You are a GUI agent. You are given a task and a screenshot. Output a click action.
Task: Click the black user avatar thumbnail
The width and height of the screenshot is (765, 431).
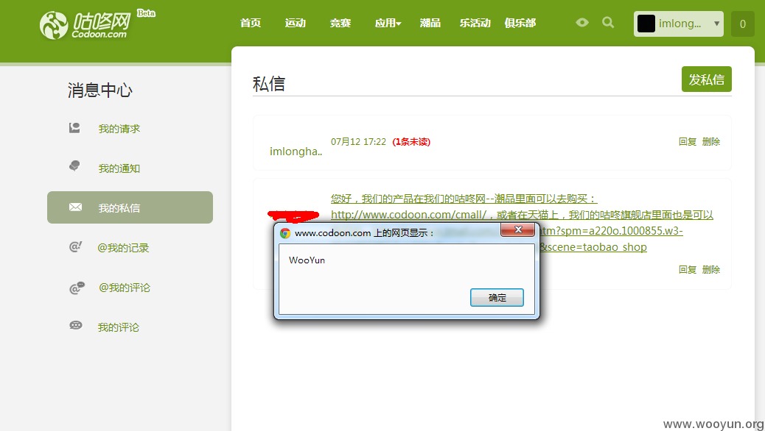646,24
